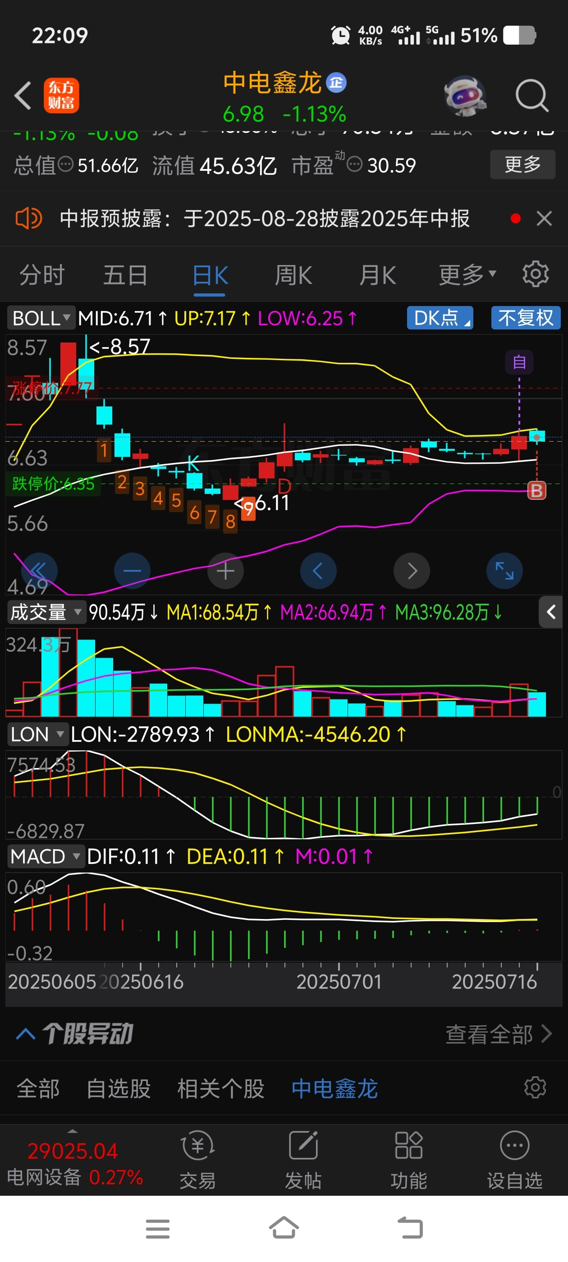Switch to 月K chart tab
The height and width of the screenshot is (1262, 568).
click(x=377, y=275)
